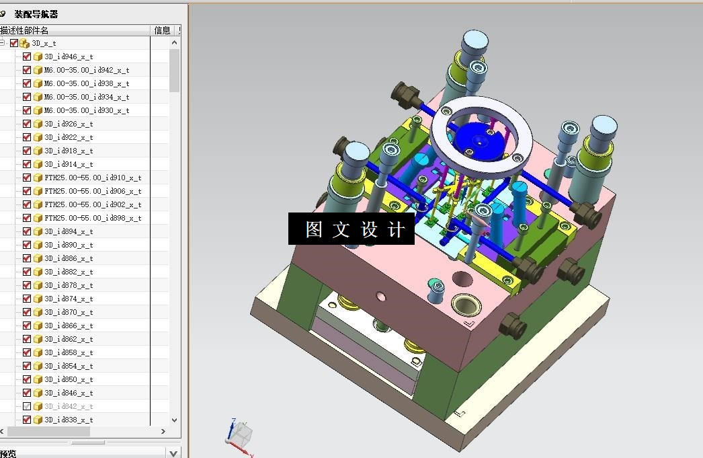Click part icon of 3D_id926_x_t
This screenshot has width=703, height=458.
(38, 124)
